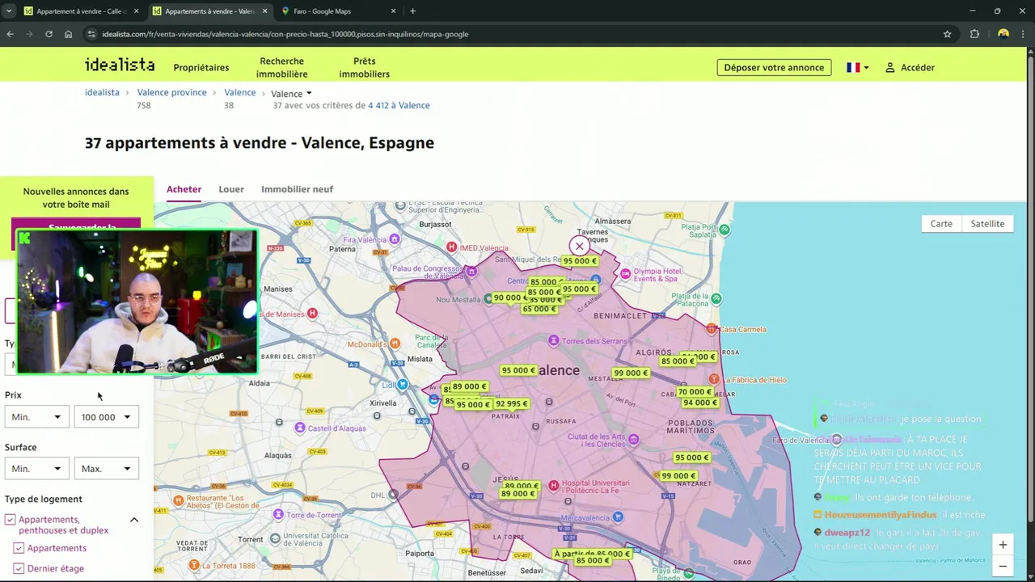Open Prix max 100 000 dropdown
1035x582 pixels.
coord(106,417)
